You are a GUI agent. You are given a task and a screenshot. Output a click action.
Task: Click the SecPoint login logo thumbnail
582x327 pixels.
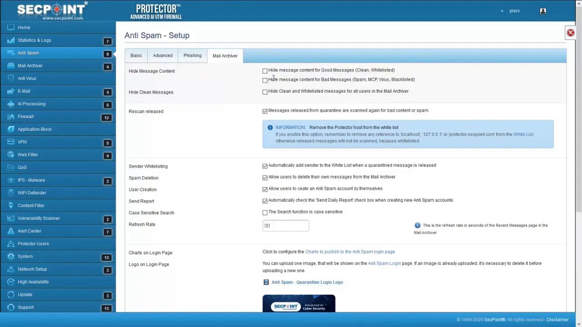[x=299, y=303]
